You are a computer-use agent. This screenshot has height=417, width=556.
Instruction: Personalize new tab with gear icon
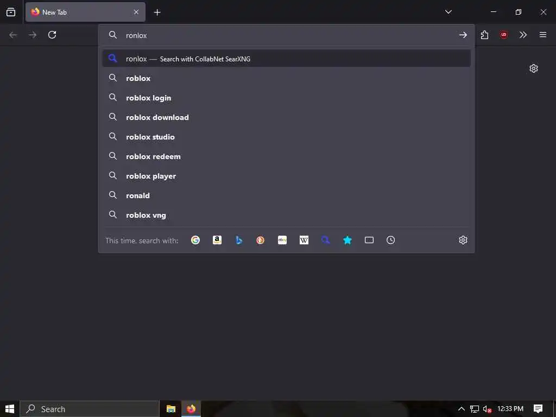(x=534, y=68)
